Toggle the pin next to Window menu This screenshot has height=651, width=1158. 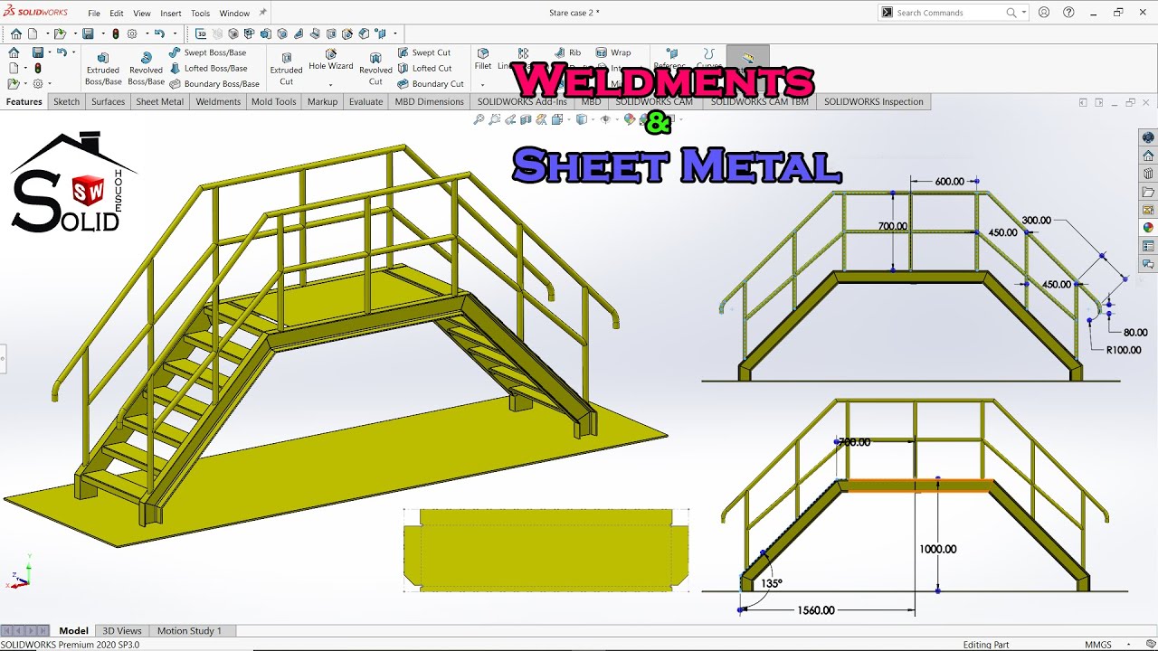(x=262, y=13)
